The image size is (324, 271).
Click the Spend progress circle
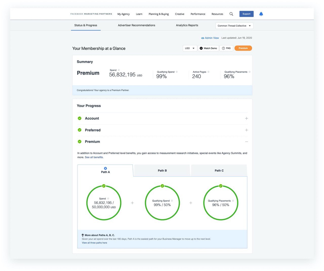[x=104, y=203]
